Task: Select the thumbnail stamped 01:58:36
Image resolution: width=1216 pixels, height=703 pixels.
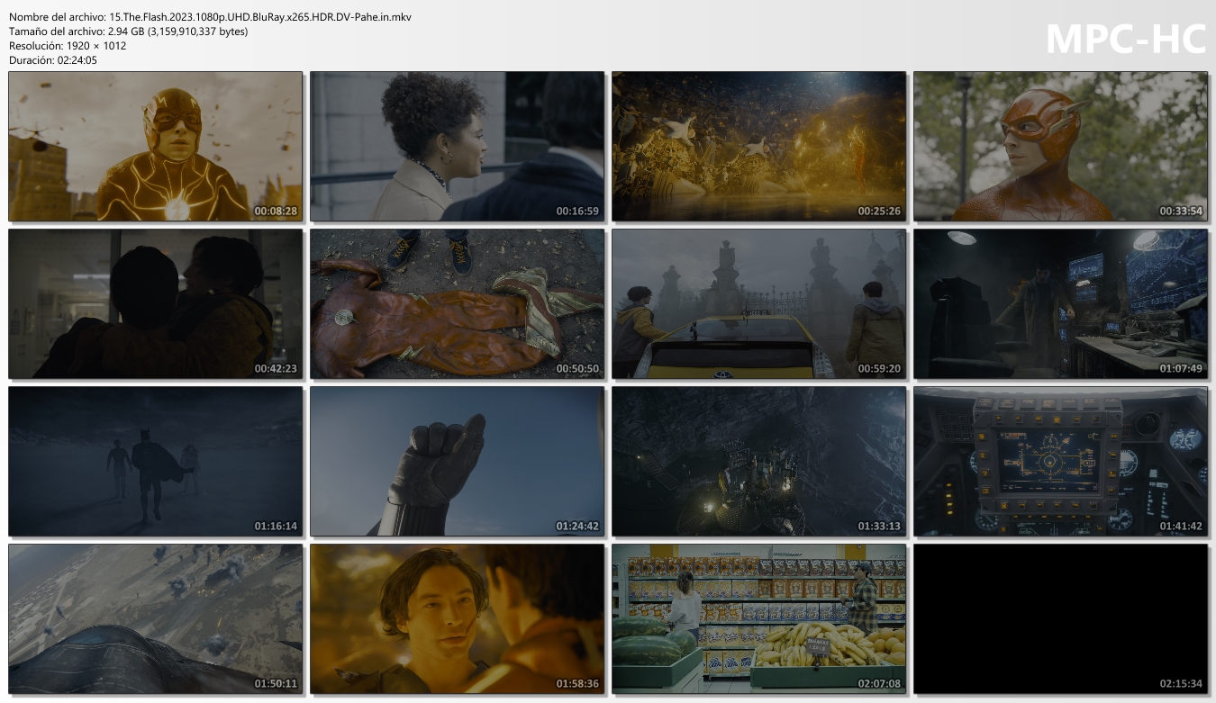Action: [458, 619]
